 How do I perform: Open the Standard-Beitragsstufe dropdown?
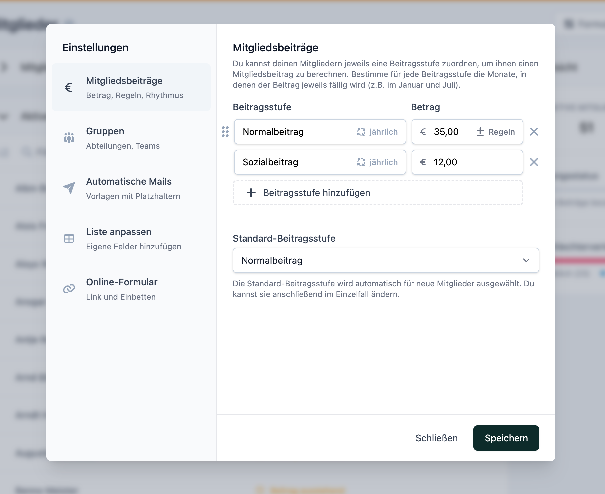pos(386,260)
